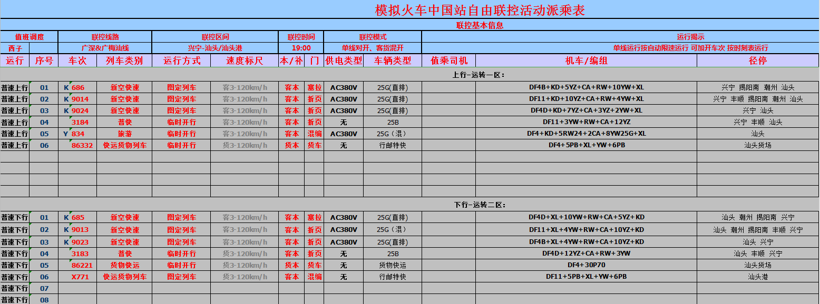
Task: Select the 汕头港 stop cell
Action: (757, 277)
